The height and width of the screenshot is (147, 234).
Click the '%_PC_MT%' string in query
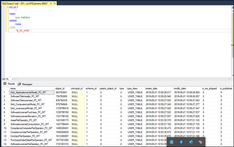pyautogui.click(x=22, y=31)
